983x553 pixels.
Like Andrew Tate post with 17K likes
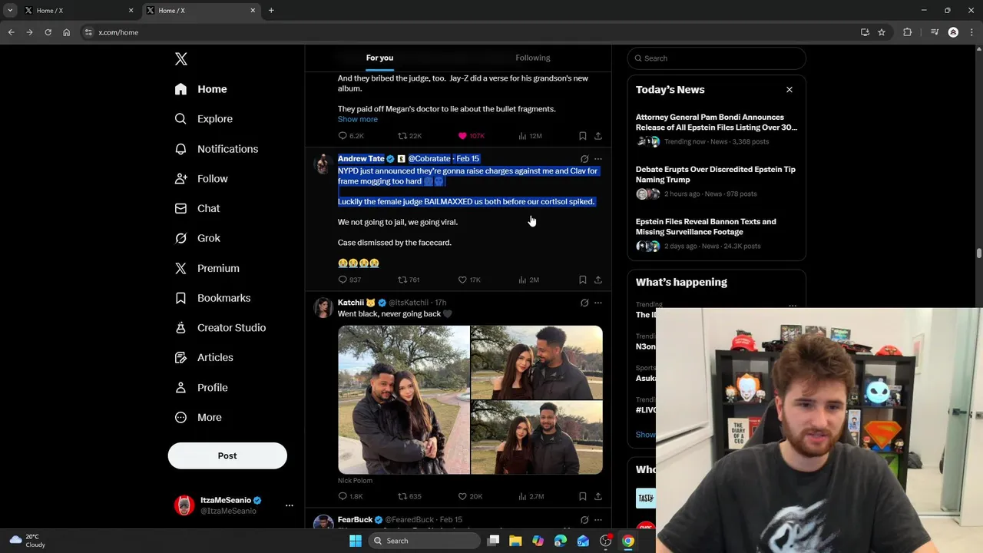click(469, 280)
